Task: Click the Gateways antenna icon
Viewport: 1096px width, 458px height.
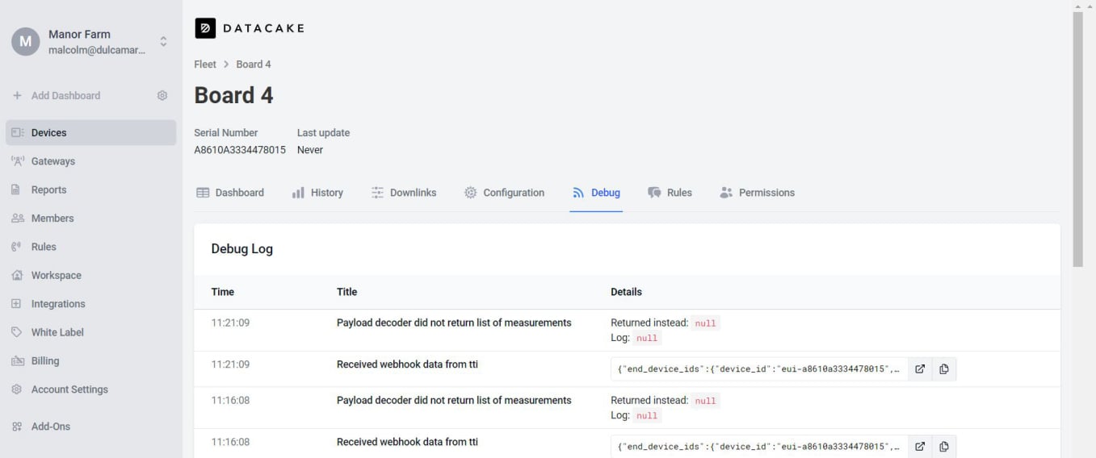Action: click(17, 161)
